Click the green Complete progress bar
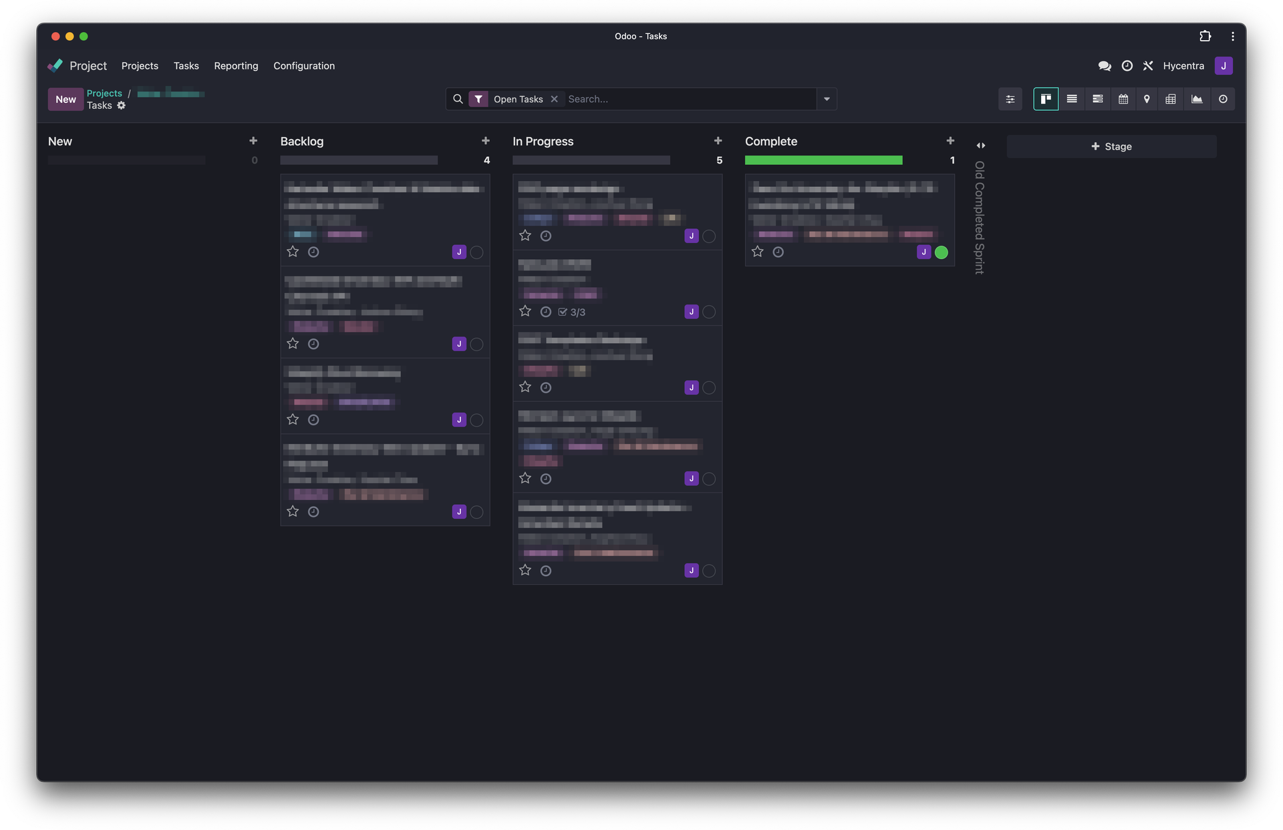Image resolution: width=1283 pixels, height=830 pixels. point(823,160)
